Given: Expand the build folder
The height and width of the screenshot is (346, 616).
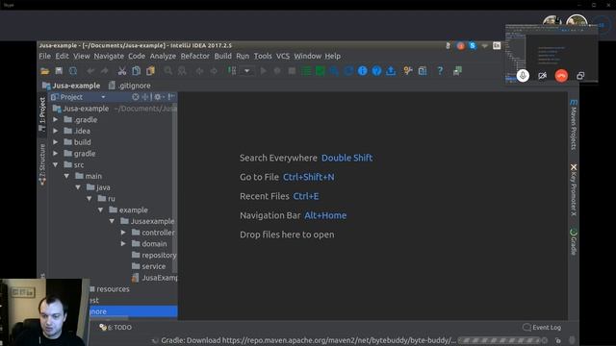Looking at the screenshot, I should (x=56, y=142).
